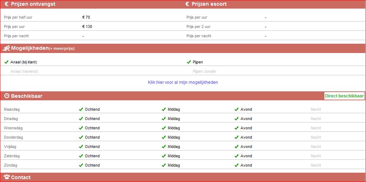
Task: Click the green checkmark for Vrijdag Avond
Action: point(237,147)
